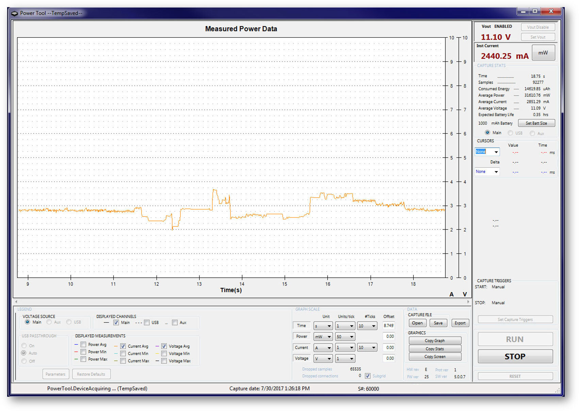Save the capture file
579x411 pixels.
click(x=438, y=323)
